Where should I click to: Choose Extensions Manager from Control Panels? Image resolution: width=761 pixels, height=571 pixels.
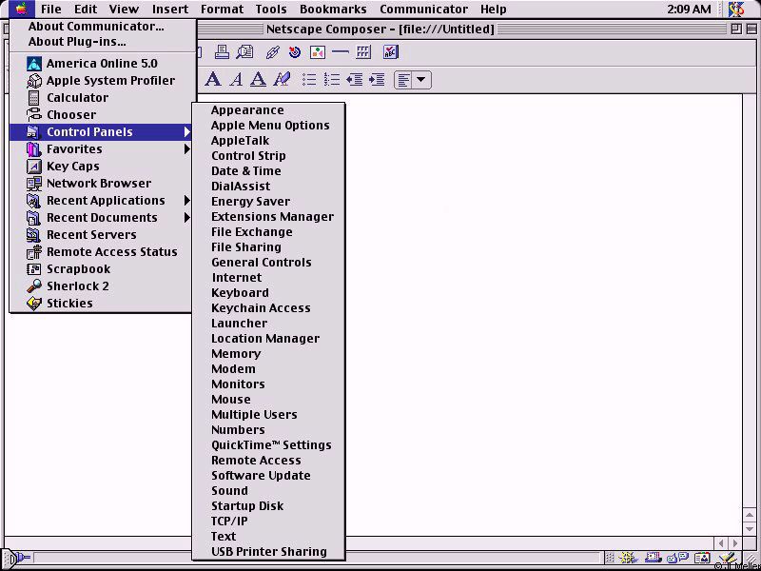(272, 217)
